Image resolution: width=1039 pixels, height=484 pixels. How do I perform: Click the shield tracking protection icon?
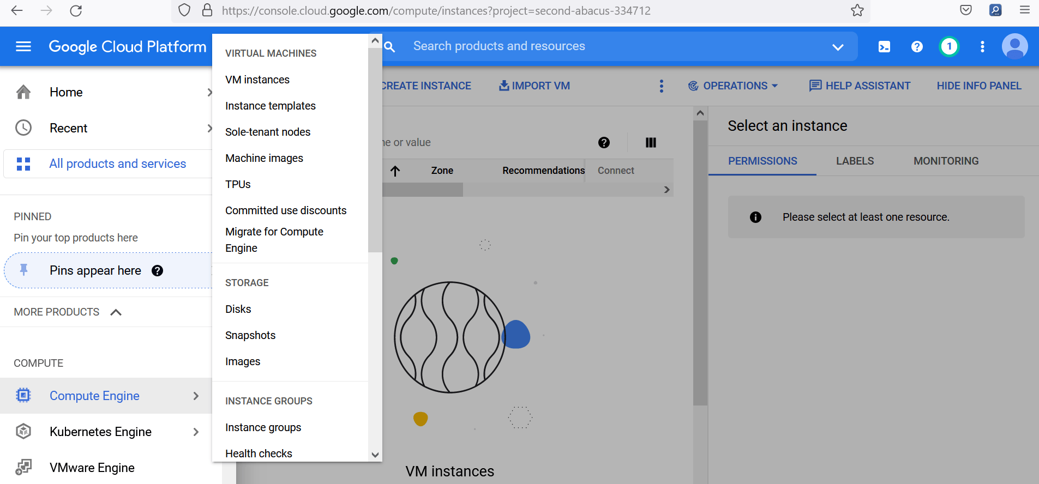click(x=184, y=10)
